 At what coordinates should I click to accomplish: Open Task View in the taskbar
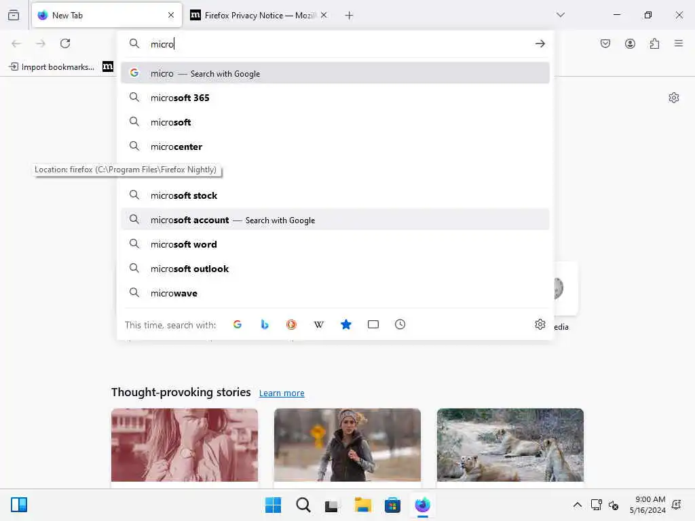332,505
